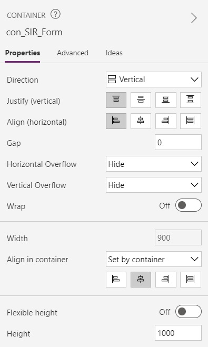Enable the Flexible height toggle
The height and width of the screenshot is (347, 208).
tap(189, 312)
